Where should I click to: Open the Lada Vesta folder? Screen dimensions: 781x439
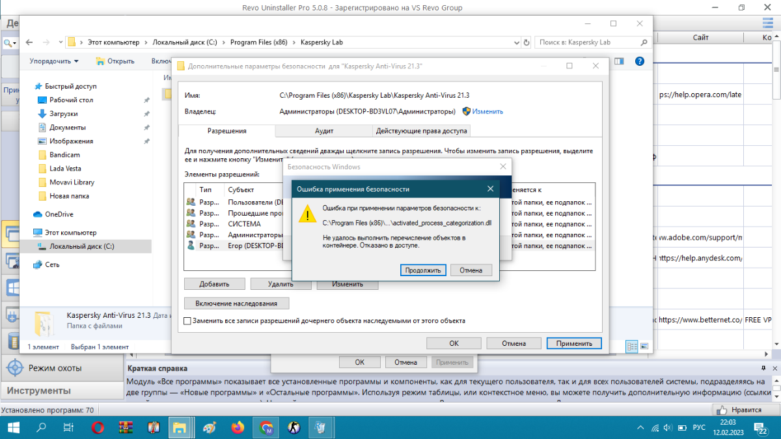point(65,169)
